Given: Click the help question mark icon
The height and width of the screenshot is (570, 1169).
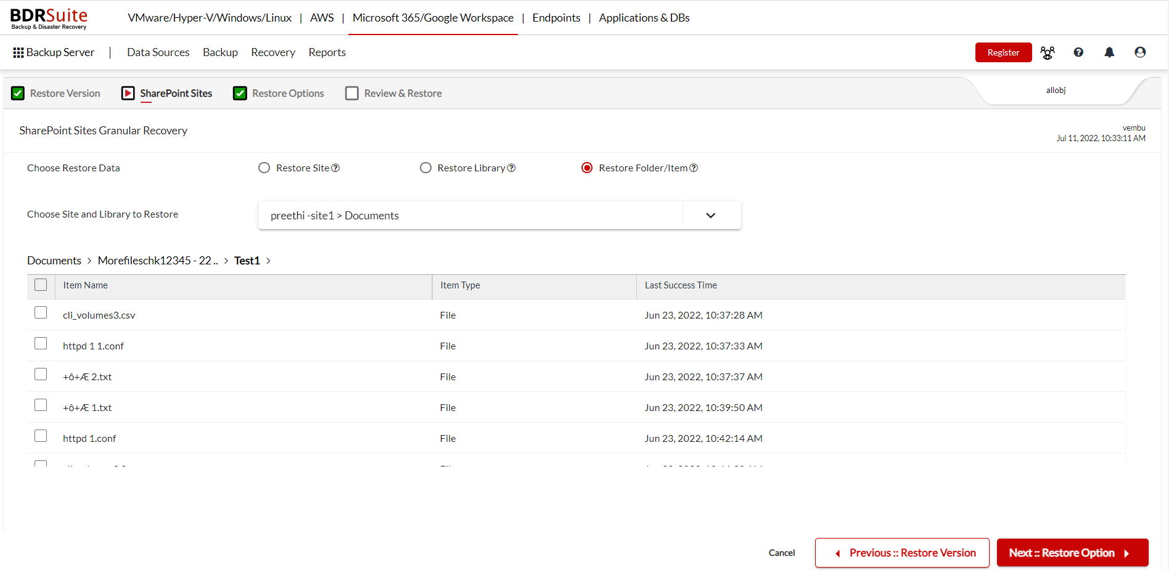Looking at the screenshot, I should [x=1078, y=52].
